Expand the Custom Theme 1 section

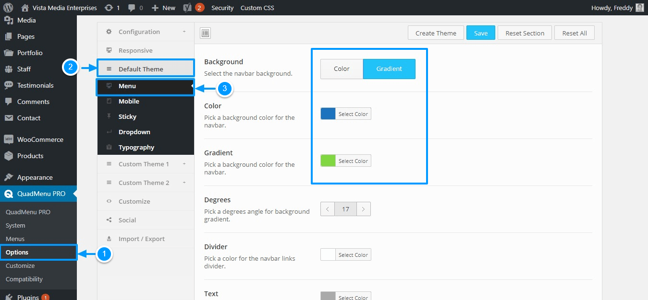(146, 164)
